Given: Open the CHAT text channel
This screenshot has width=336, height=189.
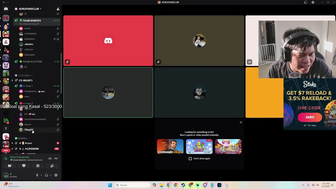Looking at the screenshot, I should pyautogui.click(x=37, y=143).
